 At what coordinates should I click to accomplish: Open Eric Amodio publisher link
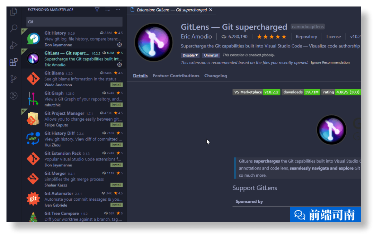pyautogui.click(x=196, y=36)
